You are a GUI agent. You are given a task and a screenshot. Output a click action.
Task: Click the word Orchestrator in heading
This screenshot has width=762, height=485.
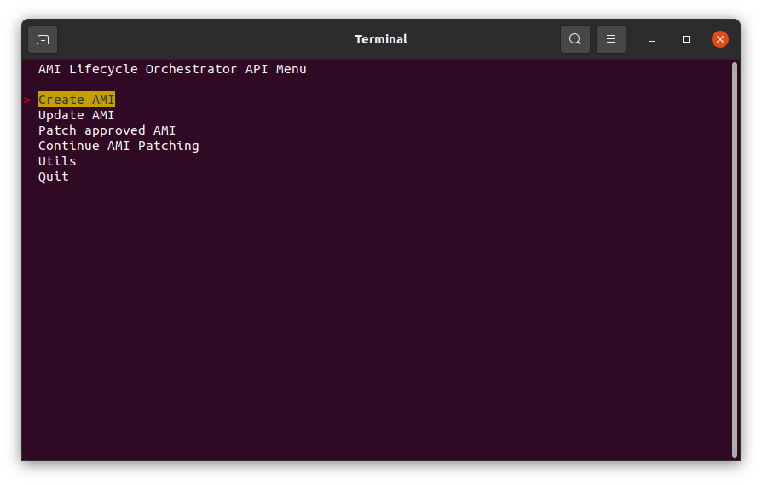(191, 69)
